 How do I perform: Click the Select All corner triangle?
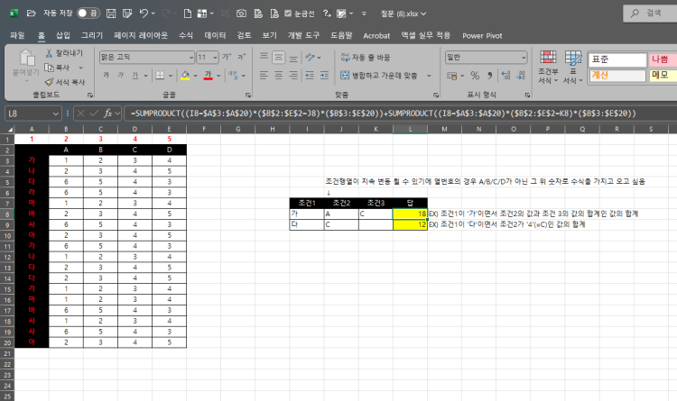point(10,130)
